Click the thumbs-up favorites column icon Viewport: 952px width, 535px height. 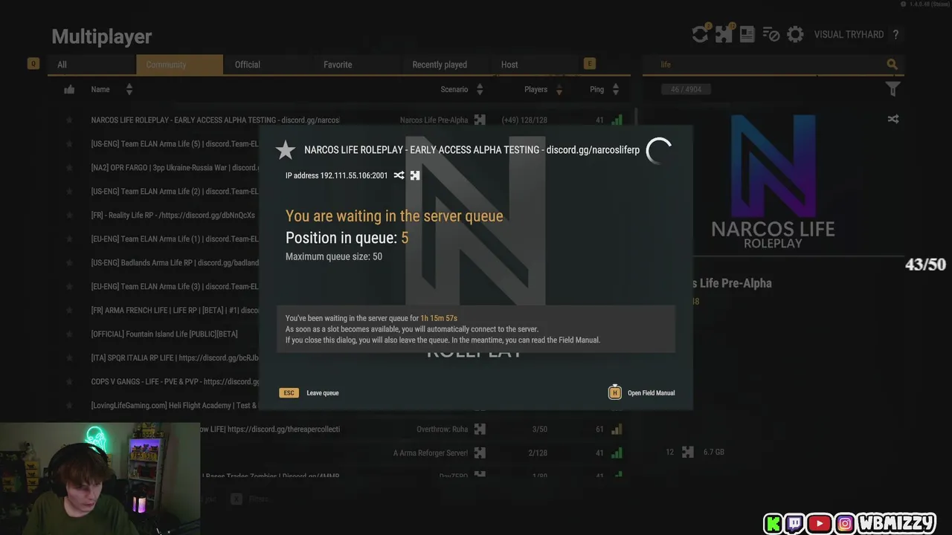(69, 89)
